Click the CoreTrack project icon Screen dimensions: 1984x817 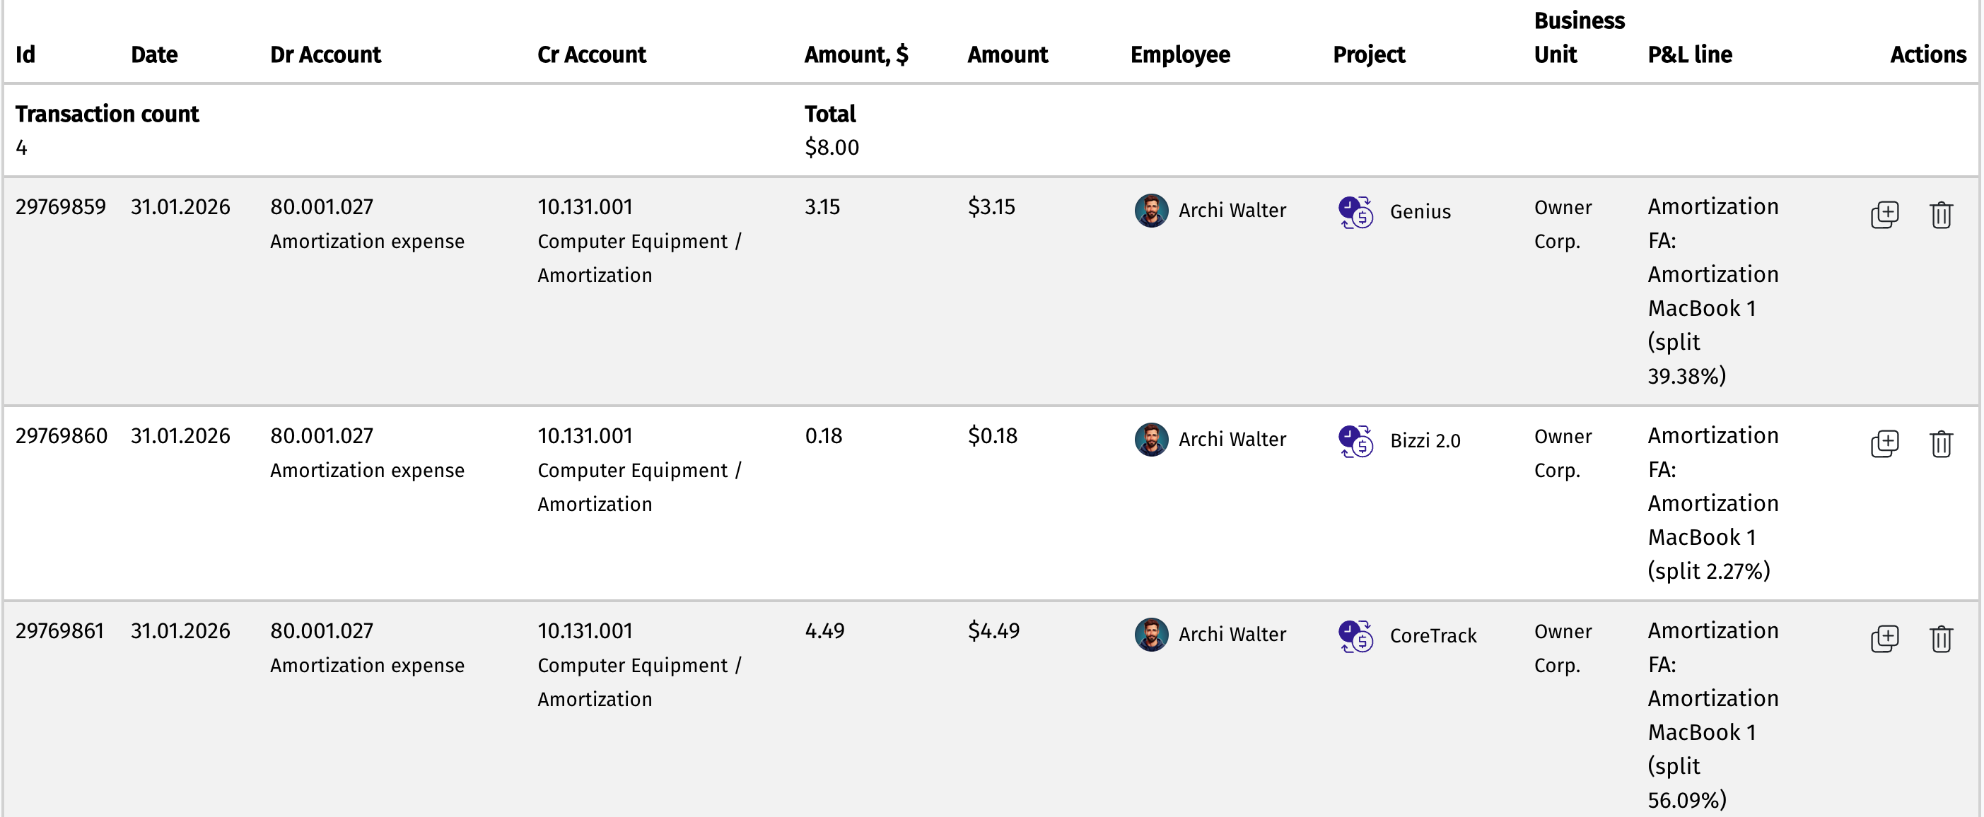coord(1355,636)
